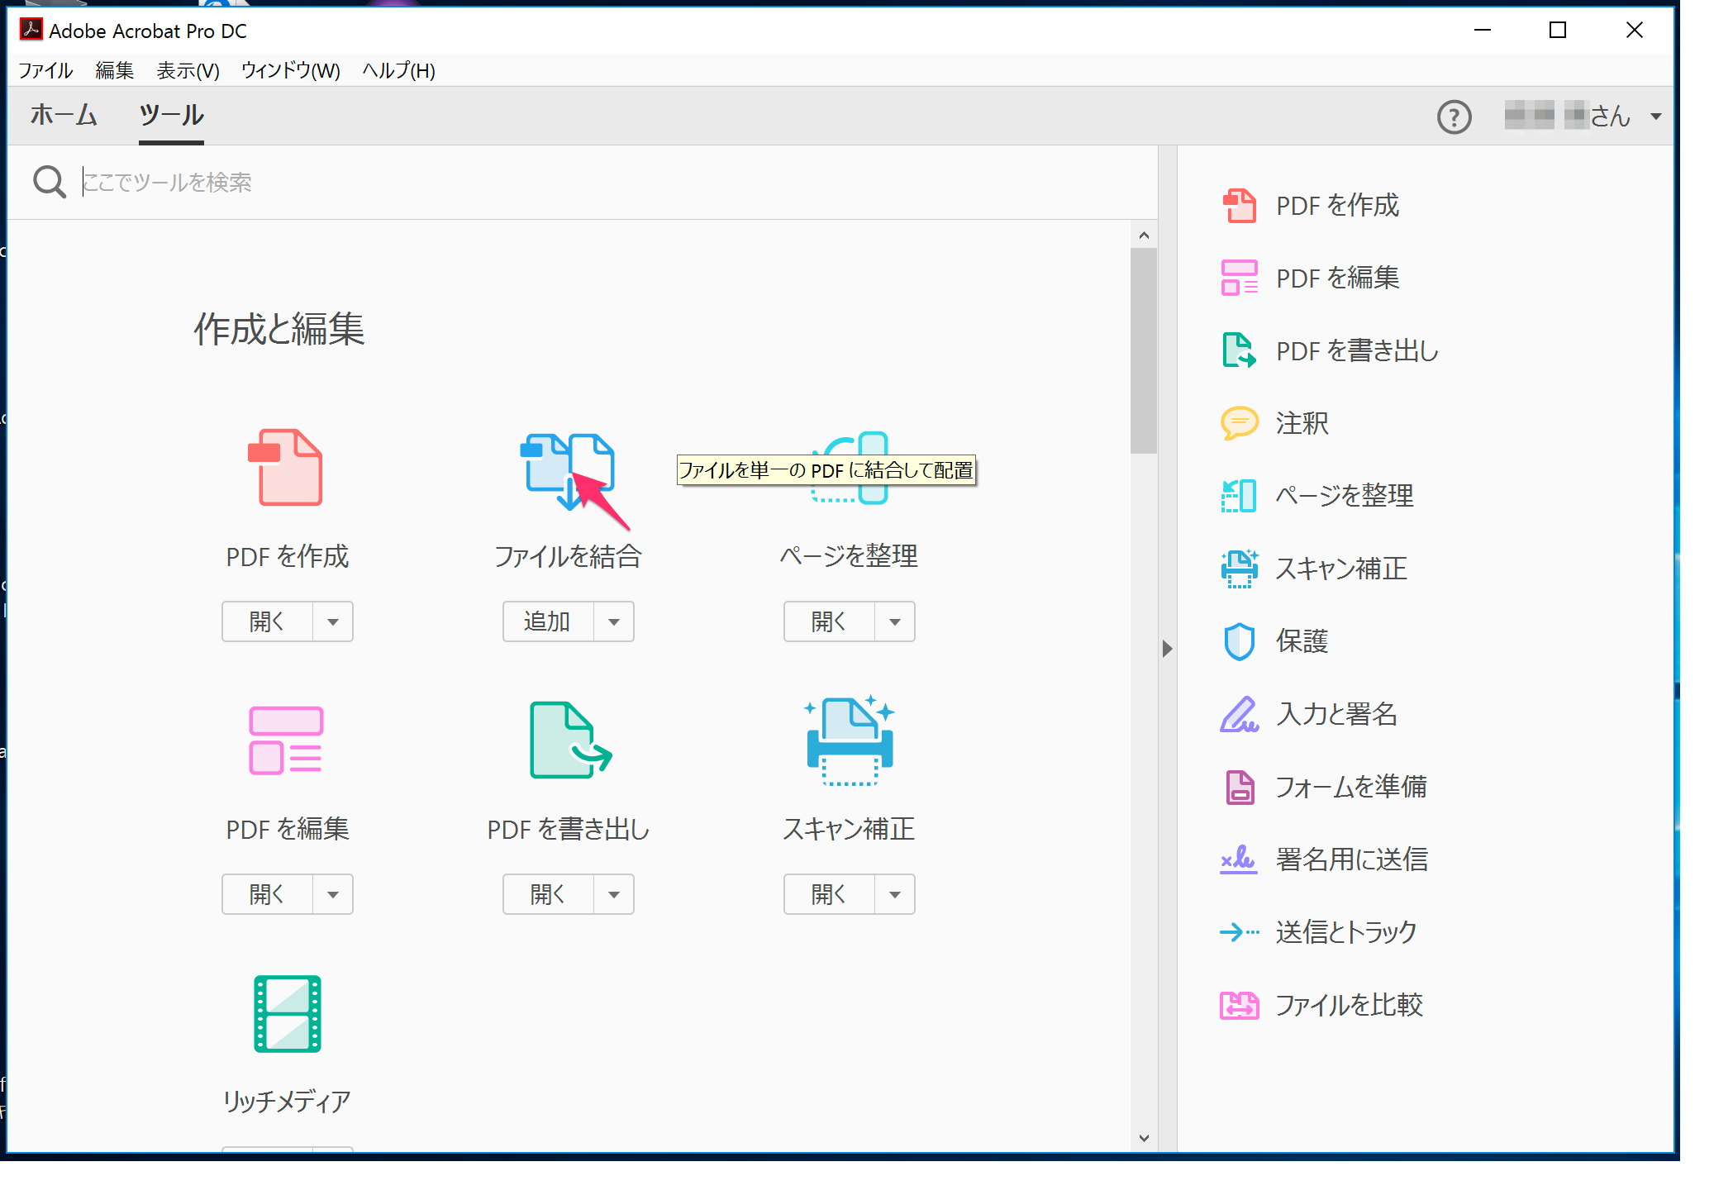The height and width of the screenshot is (1195, 1714).
Task: Click the user name ending in さん
Action: click(1567, 116)
